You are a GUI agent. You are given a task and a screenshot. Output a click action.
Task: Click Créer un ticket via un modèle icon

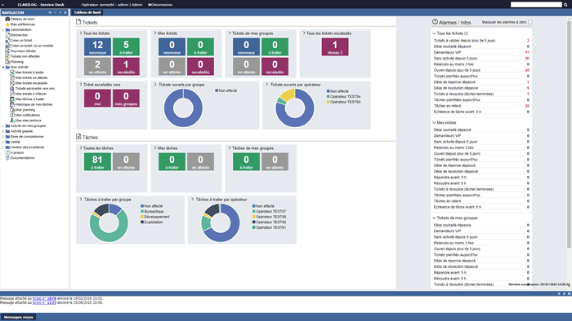point(7,46)
